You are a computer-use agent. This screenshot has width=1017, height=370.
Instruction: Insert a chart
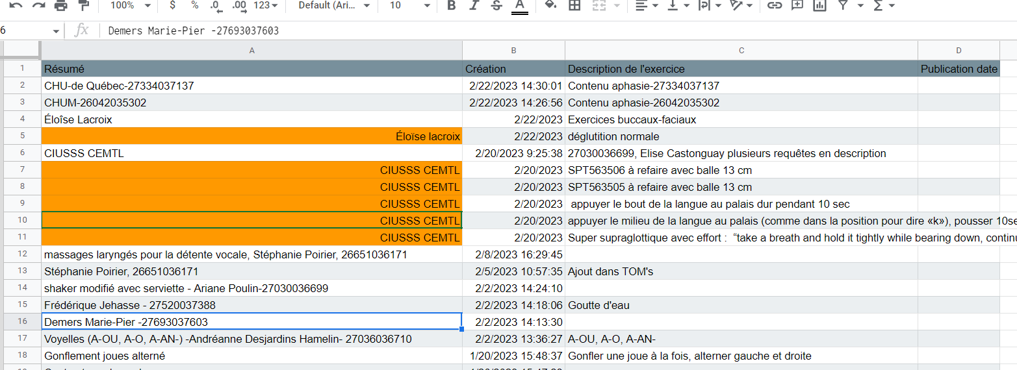tap(819, 5)
